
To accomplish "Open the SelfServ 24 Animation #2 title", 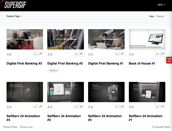I will point(105,118).
